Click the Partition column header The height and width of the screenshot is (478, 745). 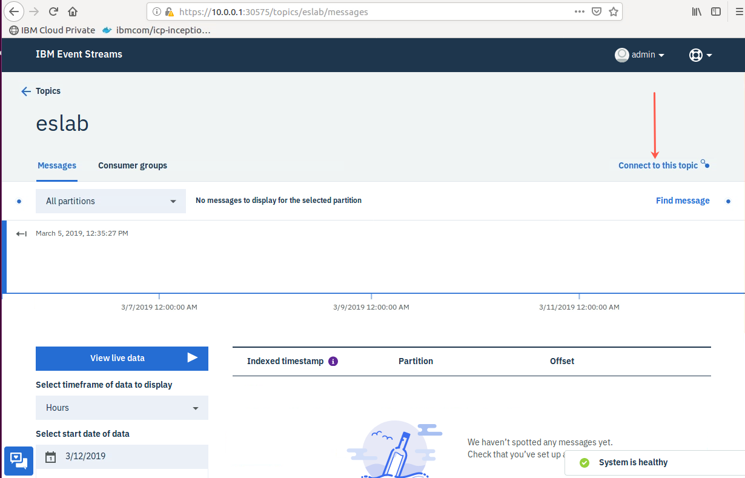click(416, 361)
